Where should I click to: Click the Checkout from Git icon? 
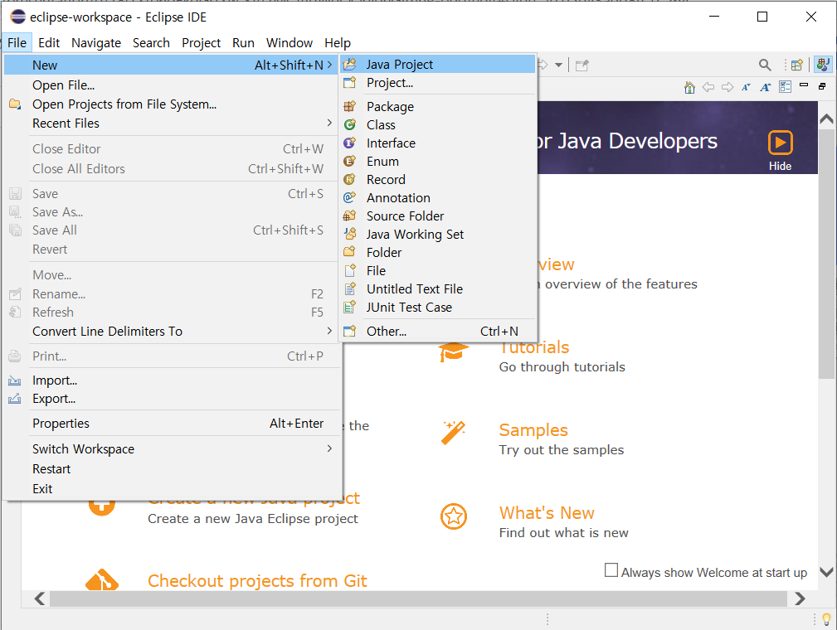coord(101,579)
